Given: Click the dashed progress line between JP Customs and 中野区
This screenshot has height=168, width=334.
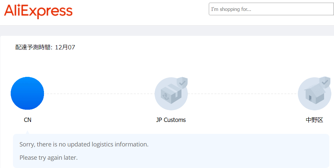Looking at the screenshot, I should [x=242, y=94].
